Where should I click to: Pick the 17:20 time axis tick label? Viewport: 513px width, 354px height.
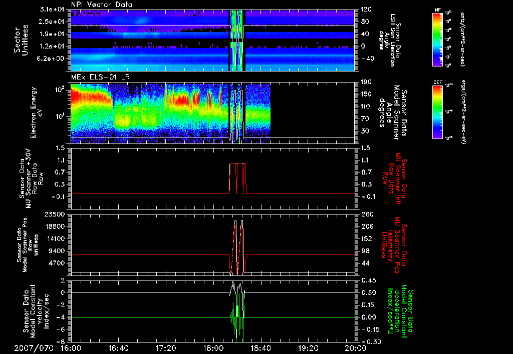point(166,347)
